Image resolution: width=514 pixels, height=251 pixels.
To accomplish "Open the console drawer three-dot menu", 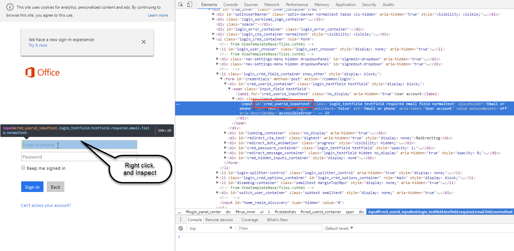I will (x=181, y=220).
